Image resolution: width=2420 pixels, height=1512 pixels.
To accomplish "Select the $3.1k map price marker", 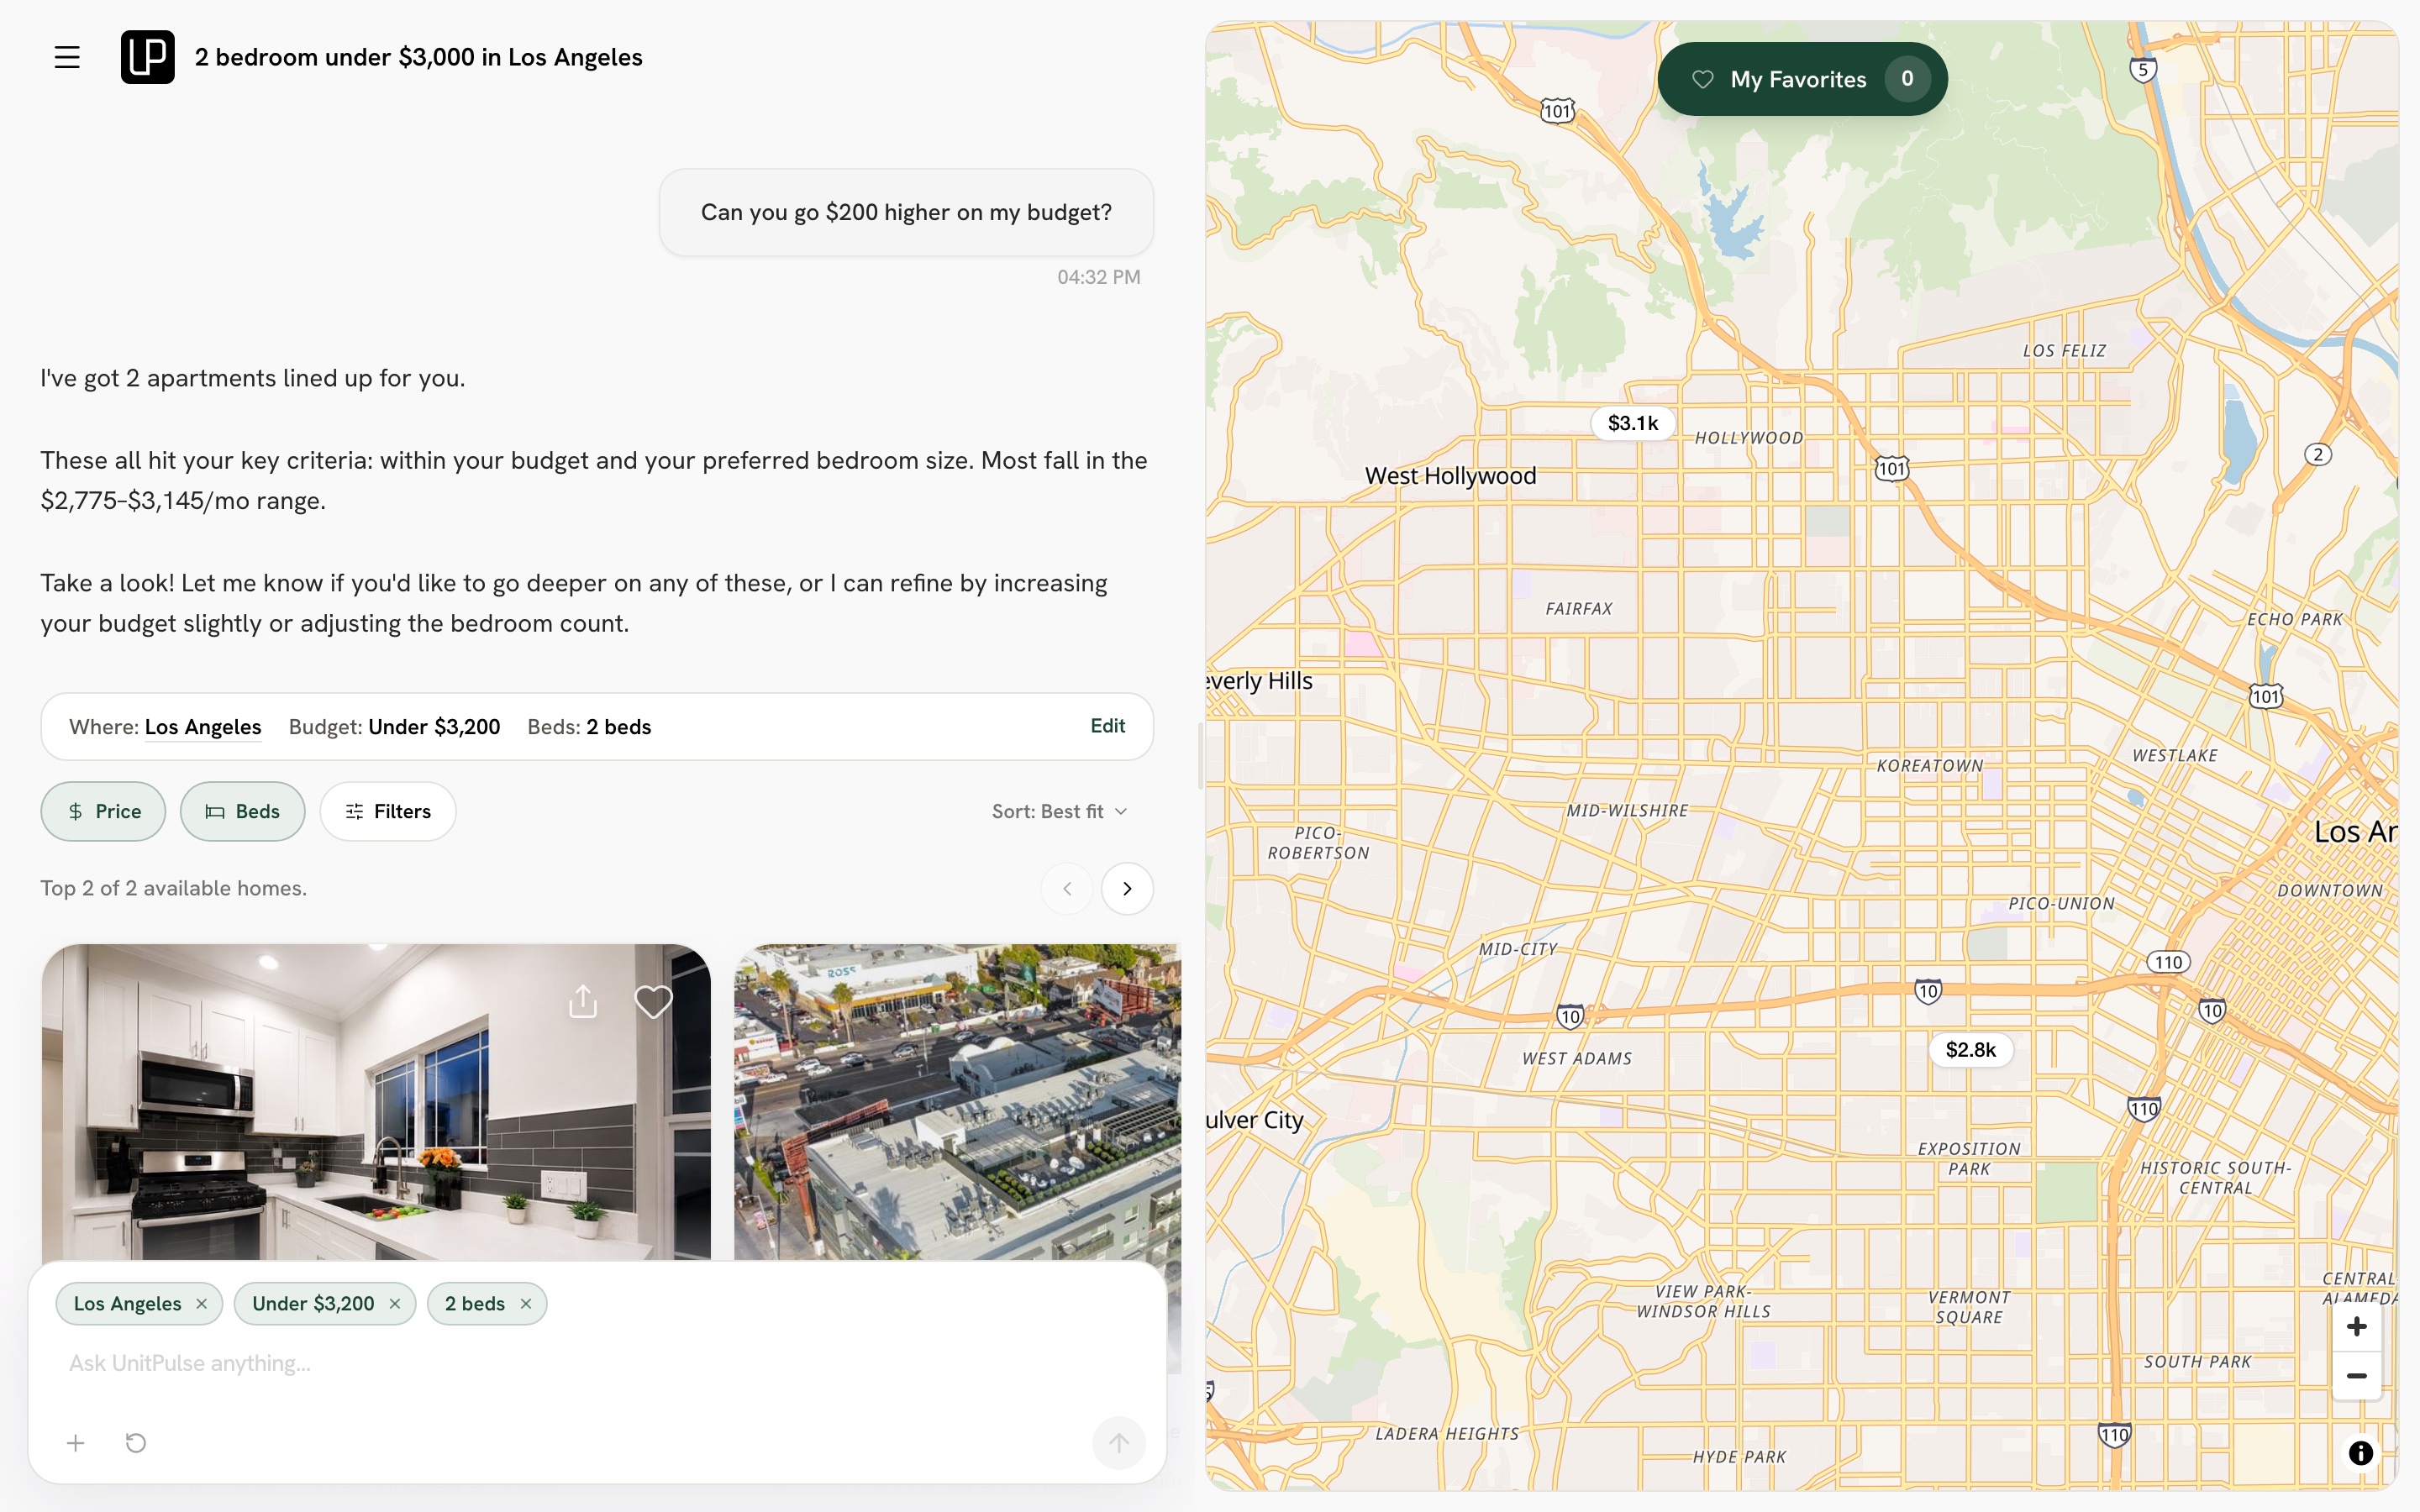I will click(x=1633, y=423).
